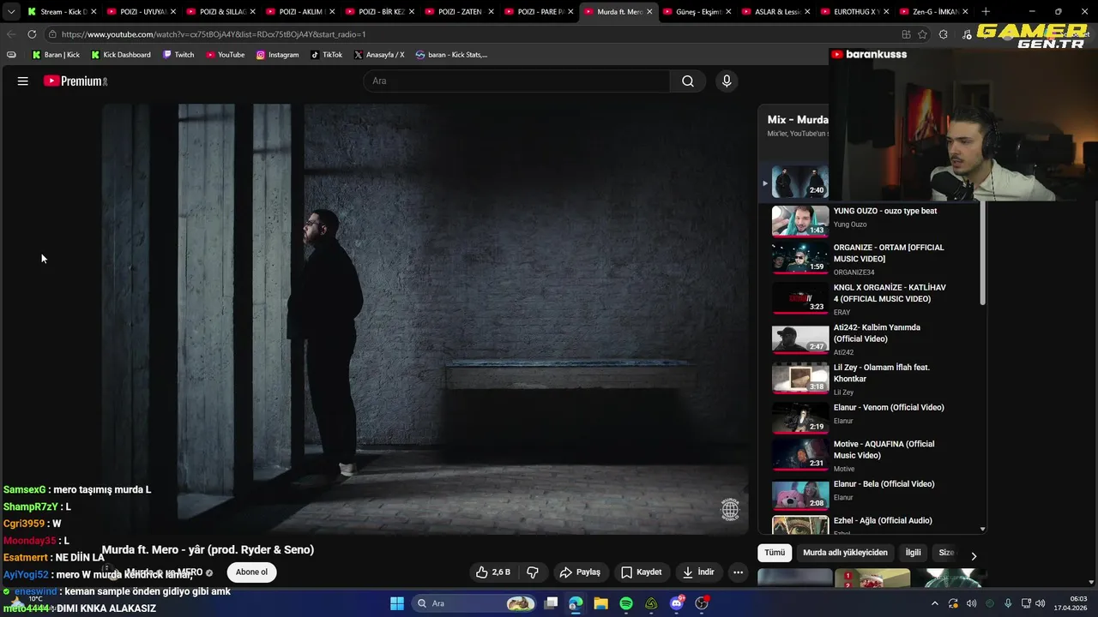Open the Kick Dashboard bookmark

(x=120, y=55)
